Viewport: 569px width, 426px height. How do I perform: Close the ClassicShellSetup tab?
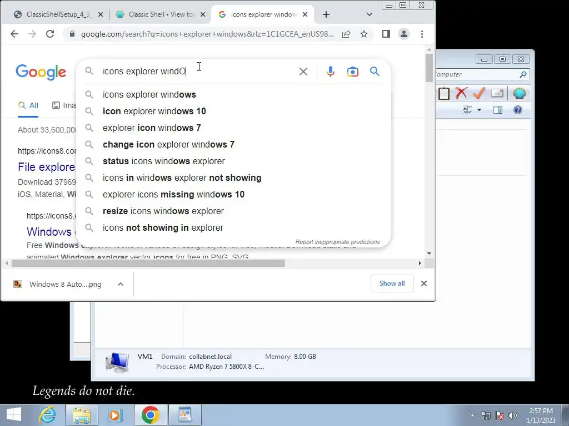(x=101, y=14)
